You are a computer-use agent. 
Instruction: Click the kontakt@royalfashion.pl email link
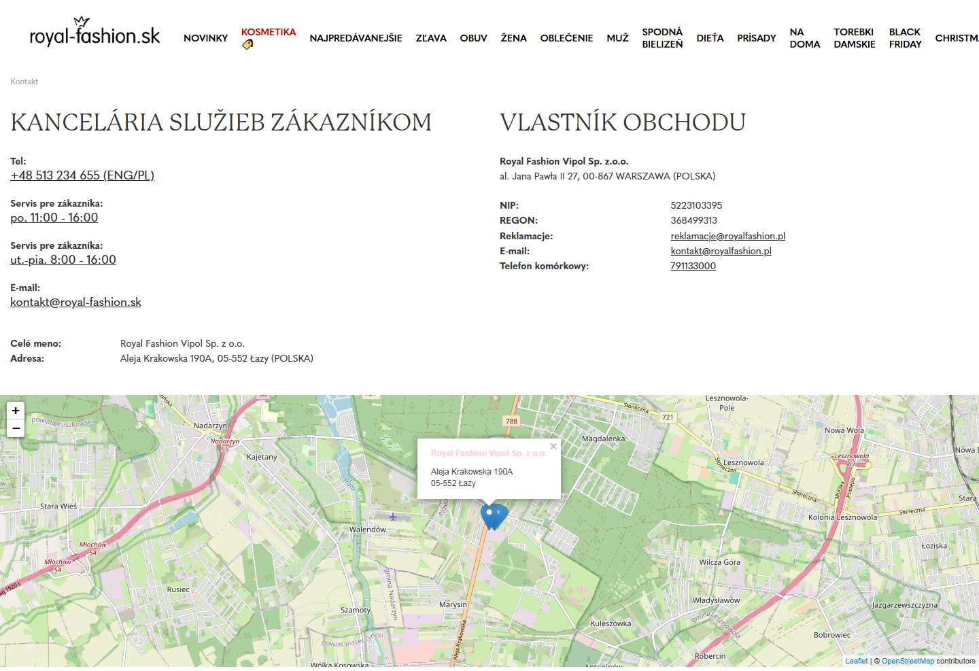pos(721,251)
